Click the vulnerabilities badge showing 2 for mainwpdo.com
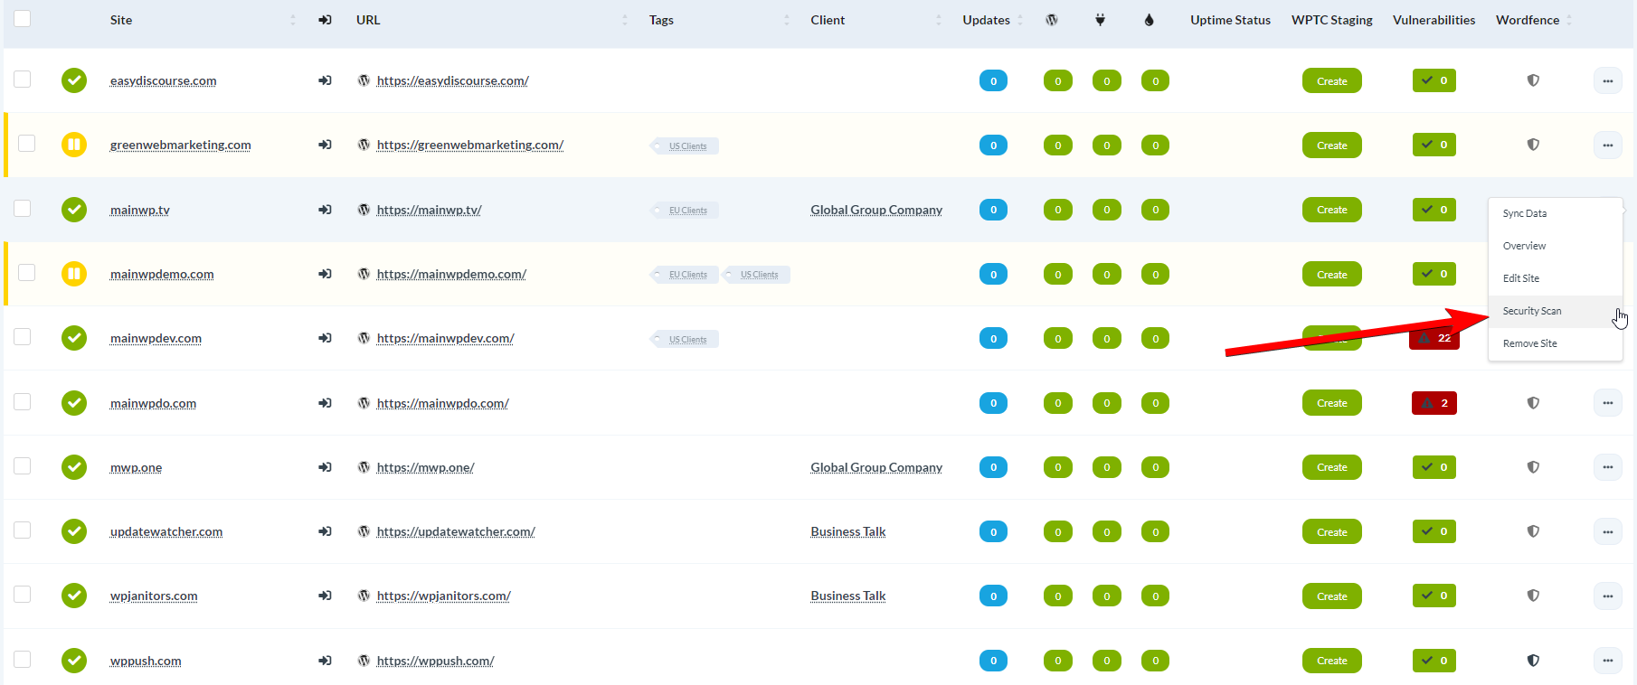The image size is (1637, 685). [1434, 403]
